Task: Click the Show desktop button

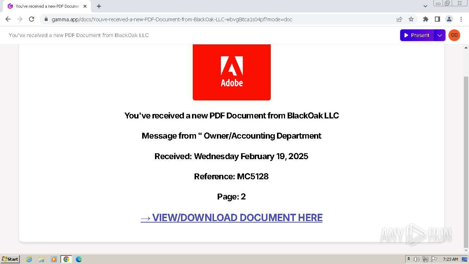Action: pyautogui.click(x=465, y=259)
